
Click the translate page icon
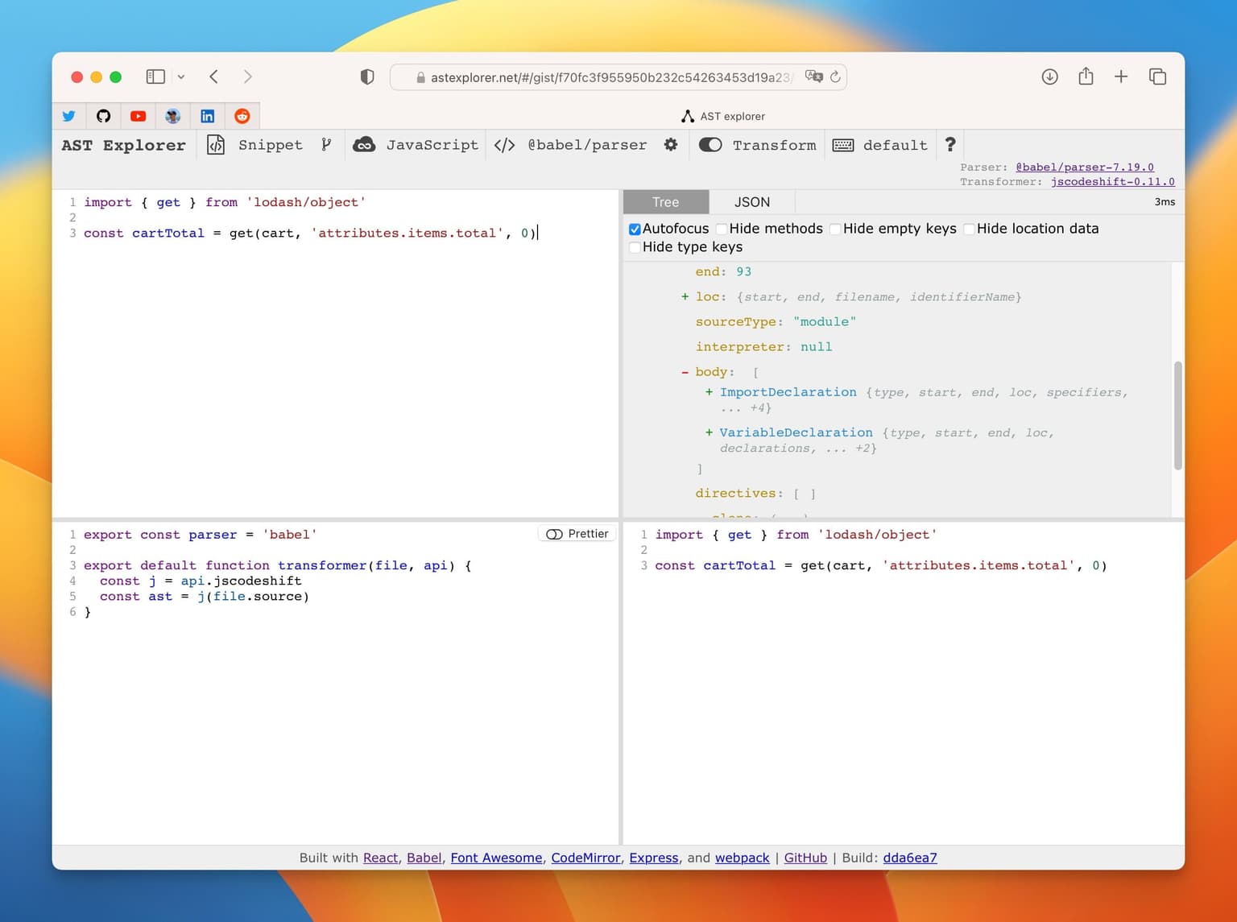(x=813, y=76)
